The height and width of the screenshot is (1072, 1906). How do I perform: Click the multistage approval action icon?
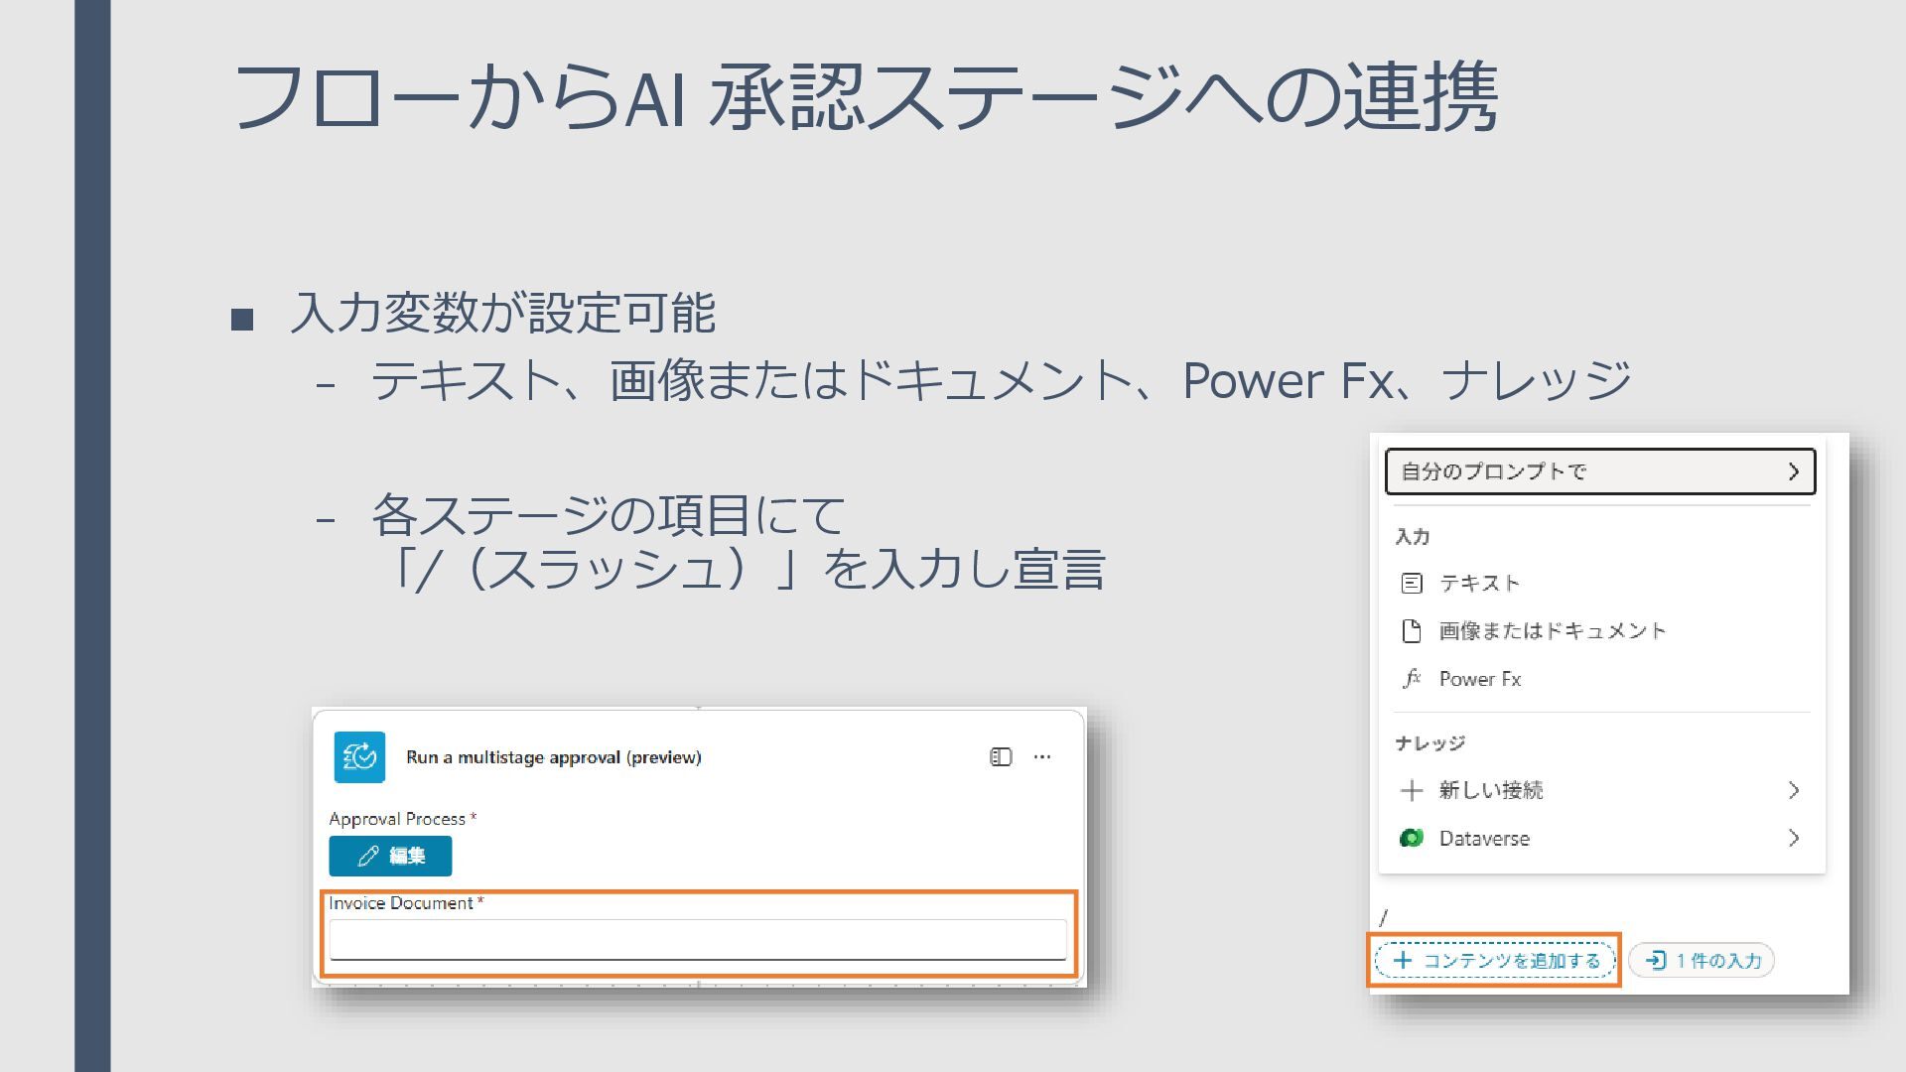tap(359, 757)
